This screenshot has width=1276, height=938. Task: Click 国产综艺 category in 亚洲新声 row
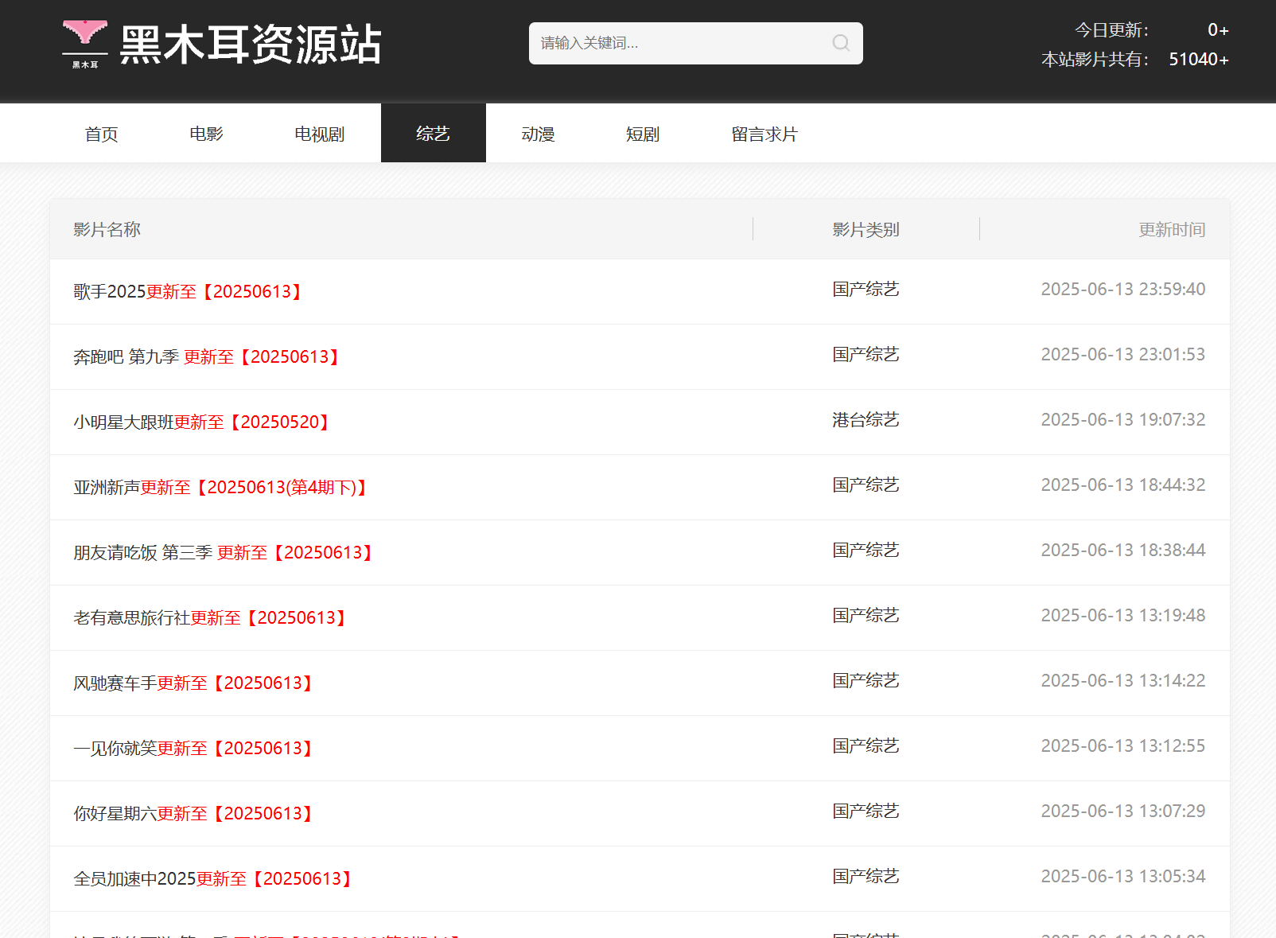pyautogui.click(x=866, y=485)
